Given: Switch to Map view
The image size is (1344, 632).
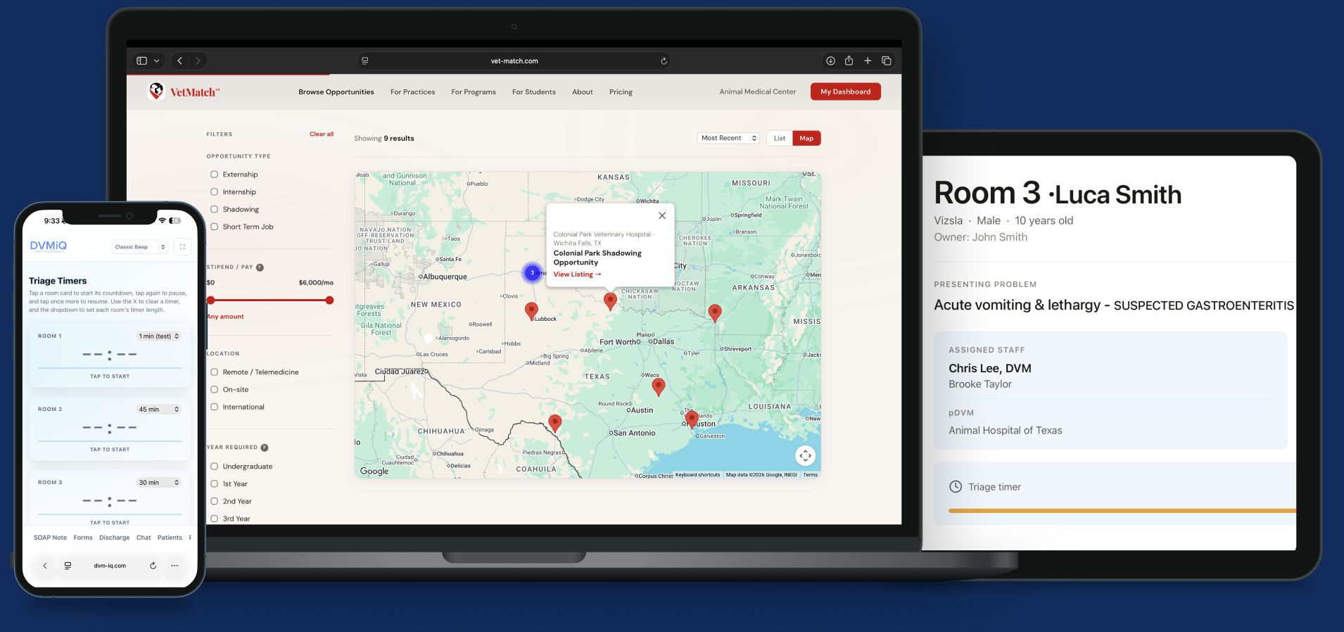Looking at the screenshot, I should click(x=806, y=138).
